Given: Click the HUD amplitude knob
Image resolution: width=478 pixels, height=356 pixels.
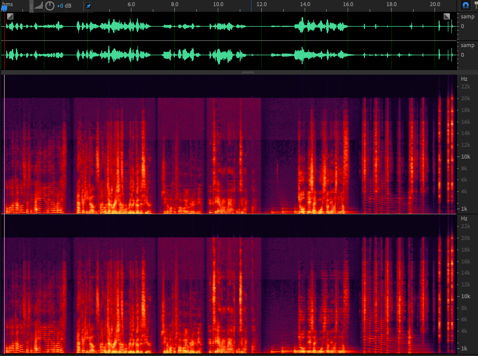Looking at the screenshot, I should 50,6.
